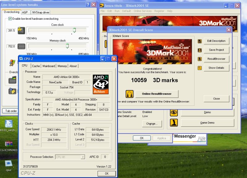Click the Edit Description icon
The width and height of the screenshot is (247, 178).
[199, 41]
